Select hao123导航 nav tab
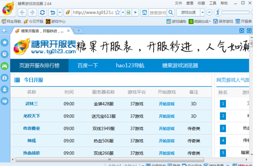This screenshot has width=253, height=166. (130, 65)
